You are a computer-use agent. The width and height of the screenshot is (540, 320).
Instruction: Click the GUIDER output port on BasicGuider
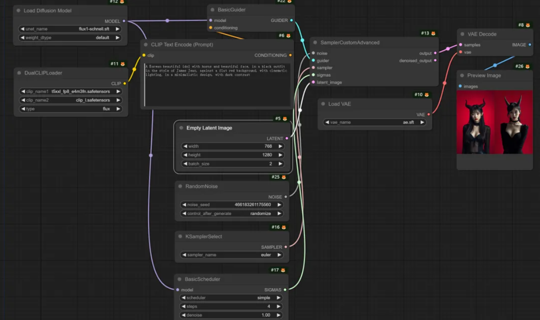click(292, 20)
